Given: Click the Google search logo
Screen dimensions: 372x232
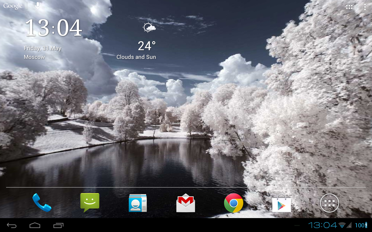Looking at the screenshot, I should (13, 6).
